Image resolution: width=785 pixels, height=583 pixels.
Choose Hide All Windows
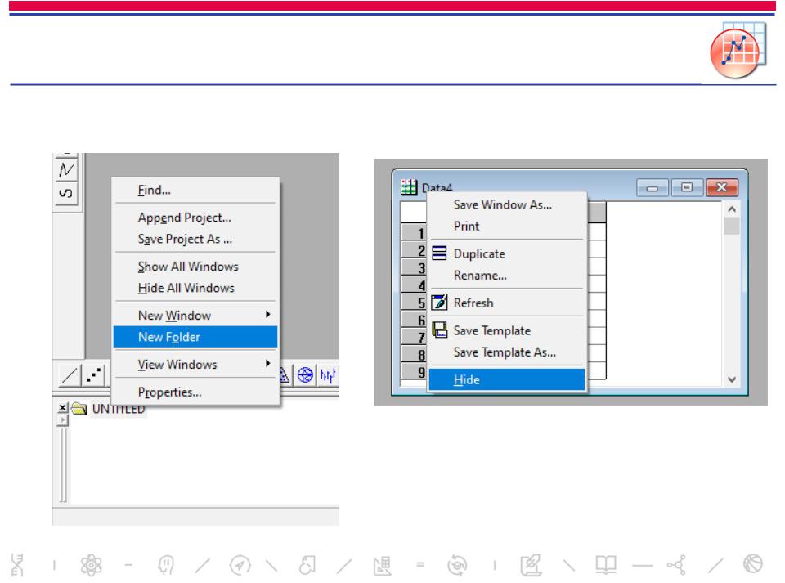(x=186, y=289)
